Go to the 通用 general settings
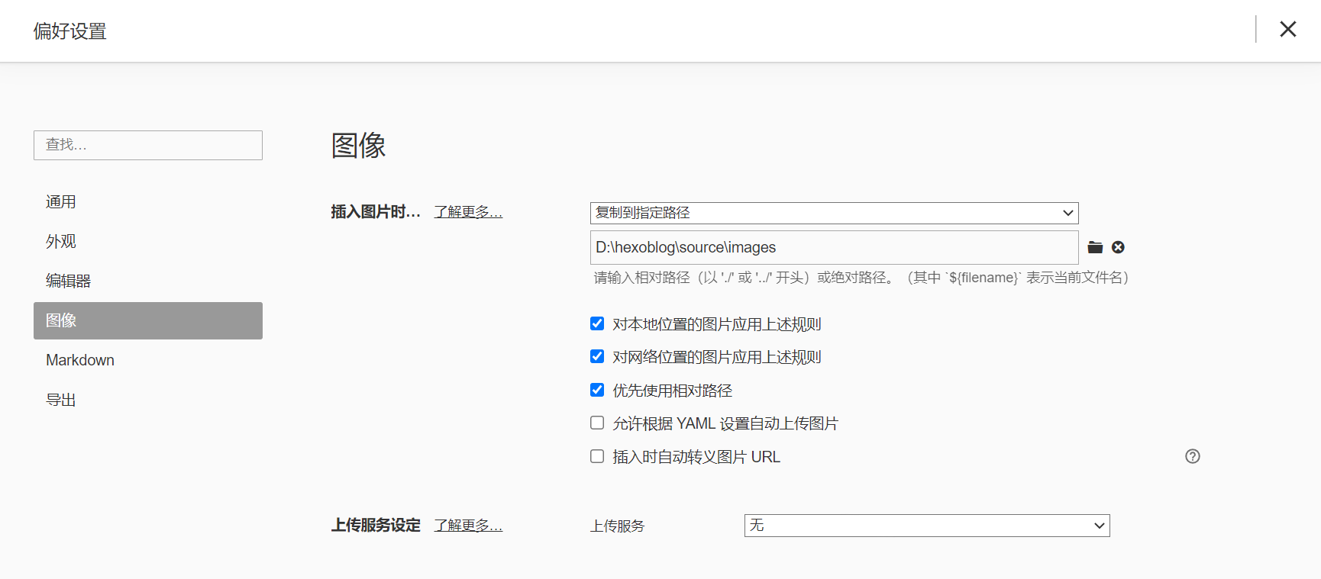Screen dimensions: 1321x579 click(x=61, y=202)
